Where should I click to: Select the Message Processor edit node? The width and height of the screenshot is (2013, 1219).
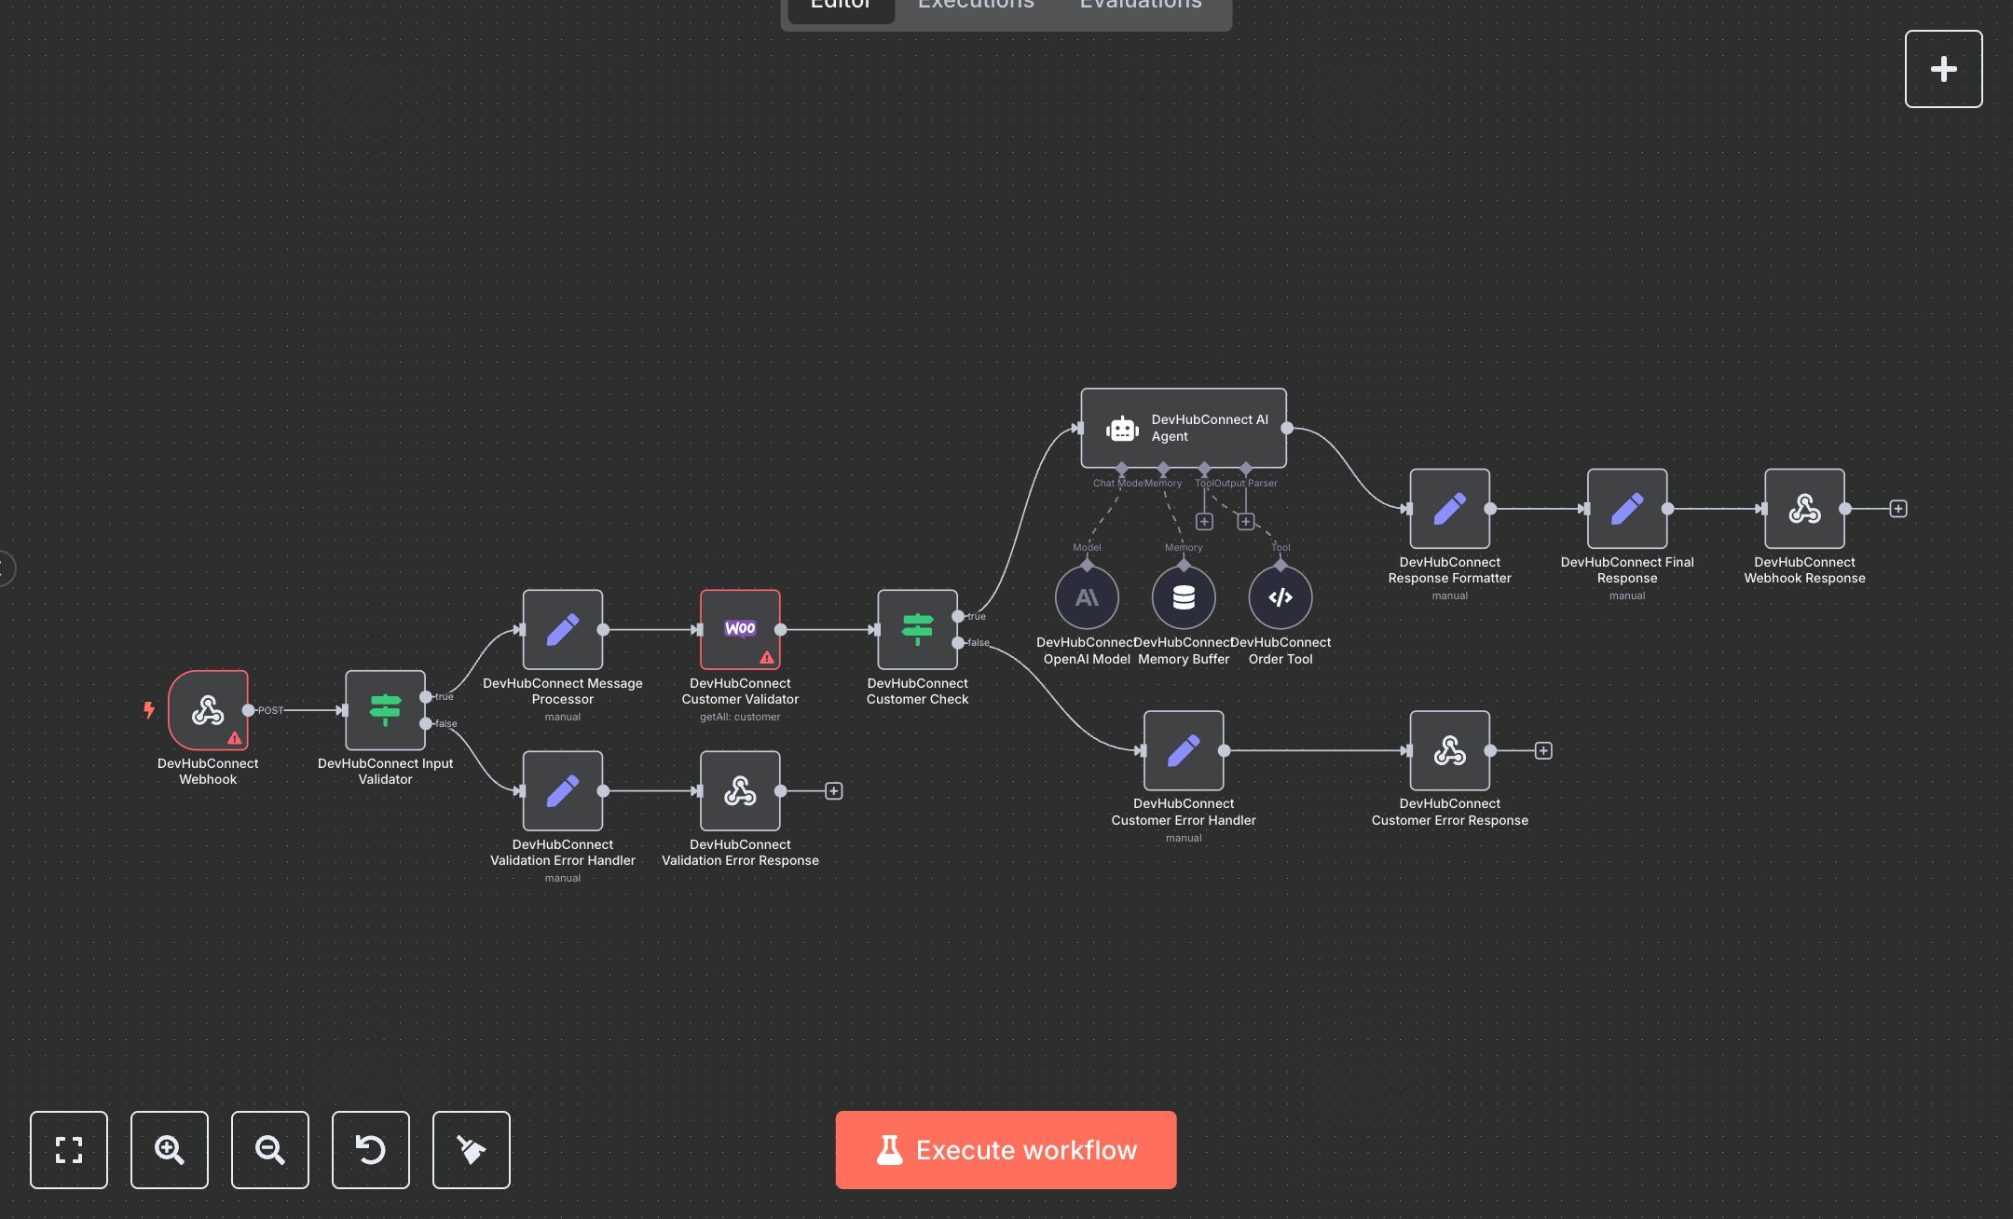(562, 629)
